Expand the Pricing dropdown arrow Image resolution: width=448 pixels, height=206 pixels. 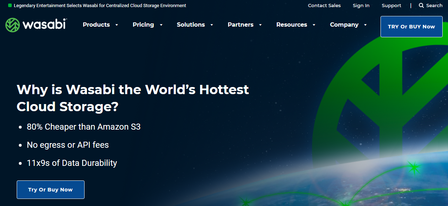coord(161,25)
